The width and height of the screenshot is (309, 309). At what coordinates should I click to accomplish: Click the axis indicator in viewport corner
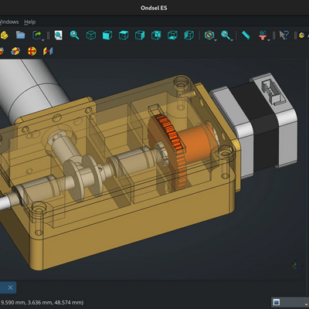coord(297,265)
